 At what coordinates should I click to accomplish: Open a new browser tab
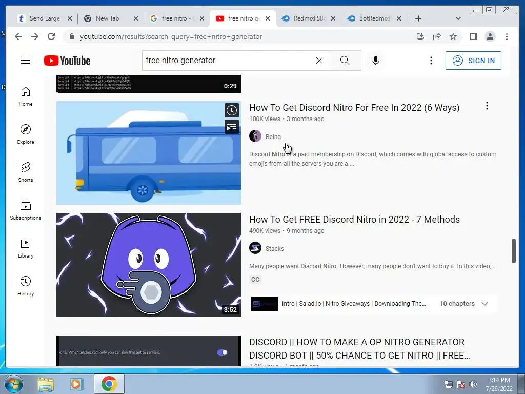coord(418,18)
